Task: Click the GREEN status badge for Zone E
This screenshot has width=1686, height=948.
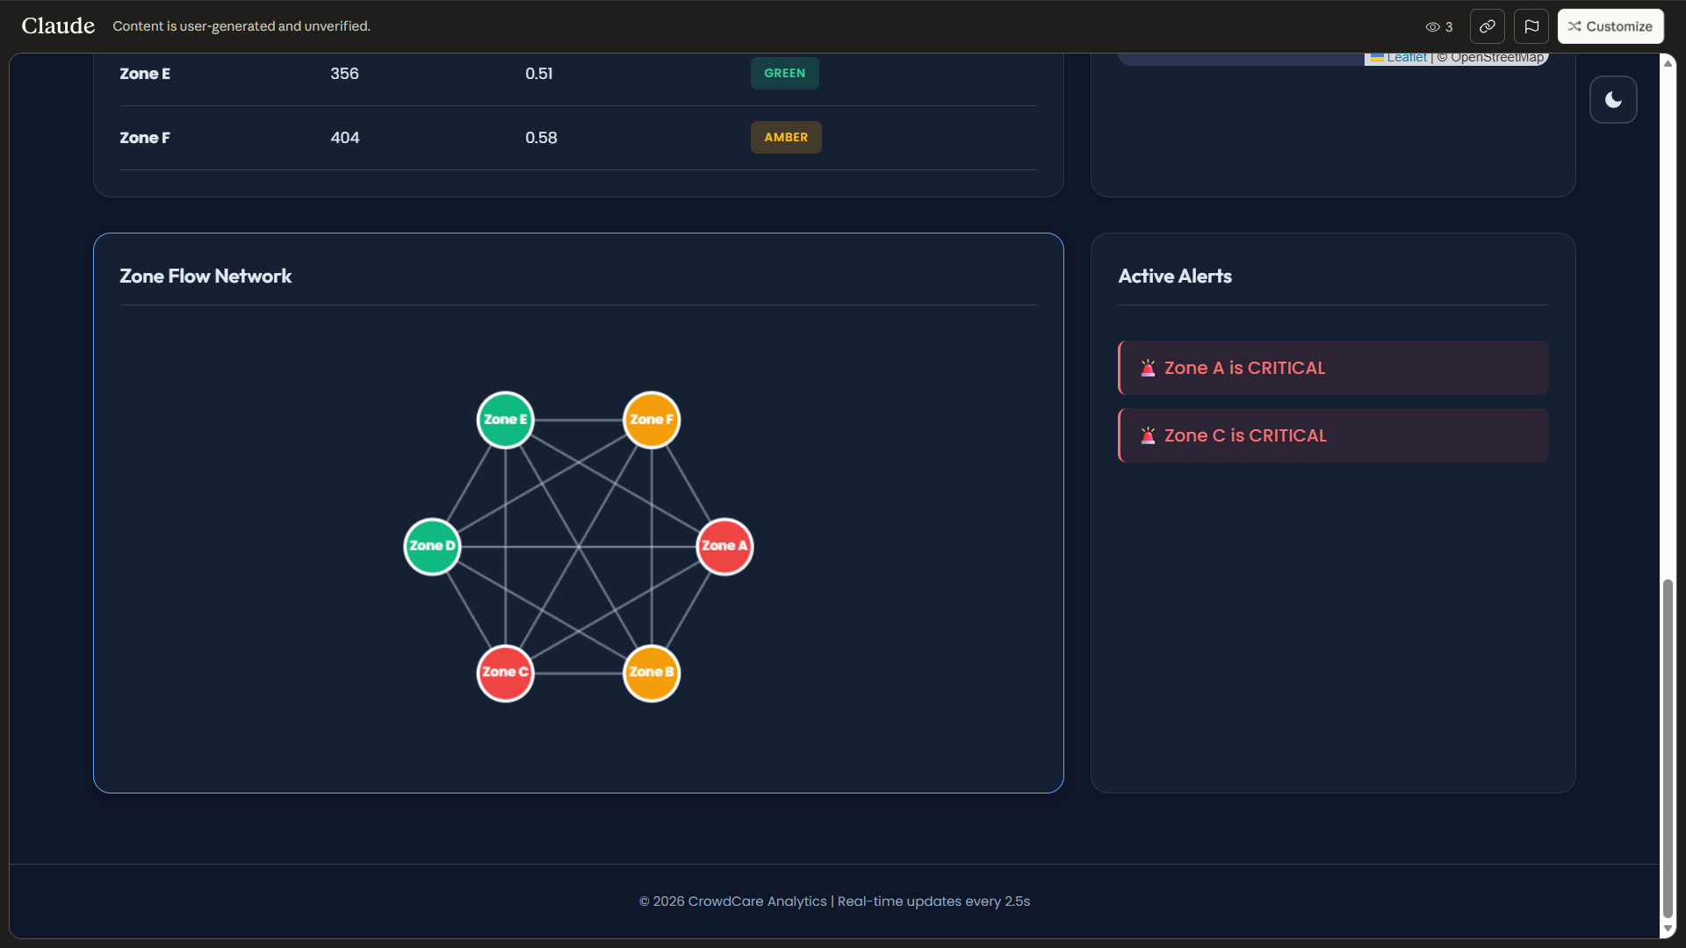Action: tap(784, 74)
